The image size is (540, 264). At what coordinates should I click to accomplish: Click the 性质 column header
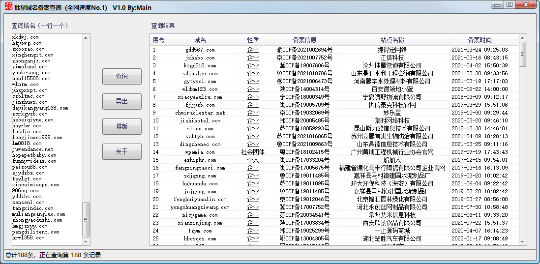coord(253,40)
